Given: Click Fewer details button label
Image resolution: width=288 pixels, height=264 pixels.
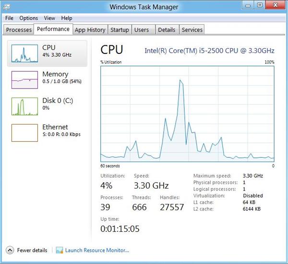Looking at the screenshot, I should 32,250.
